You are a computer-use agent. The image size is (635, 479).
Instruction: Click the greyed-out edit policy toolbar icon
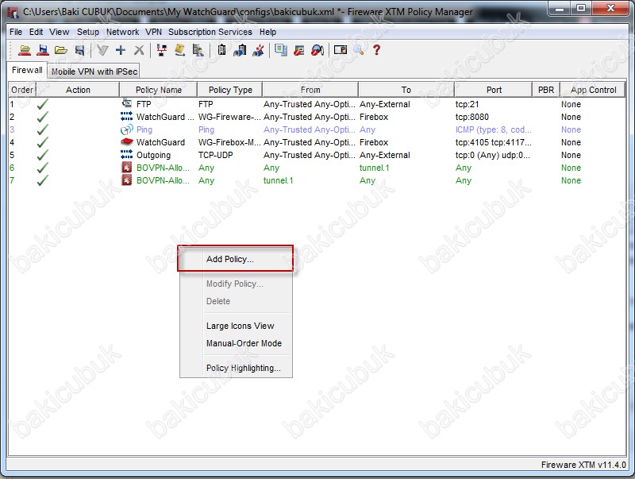pyautogui.click(x=102, y=50)
